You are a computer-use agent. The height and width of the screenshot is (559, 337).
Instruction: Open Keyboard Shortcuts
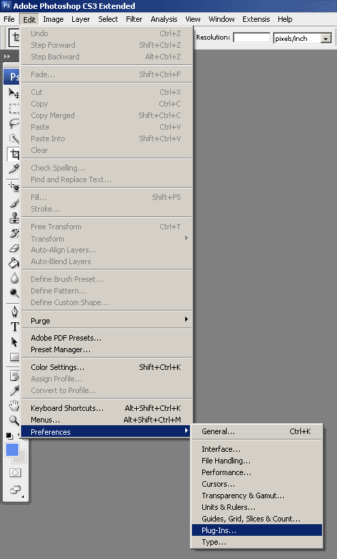point(106,408)
